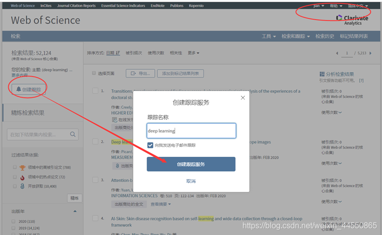Click INFORMATION SCIENCES journal link

point(134,196)
